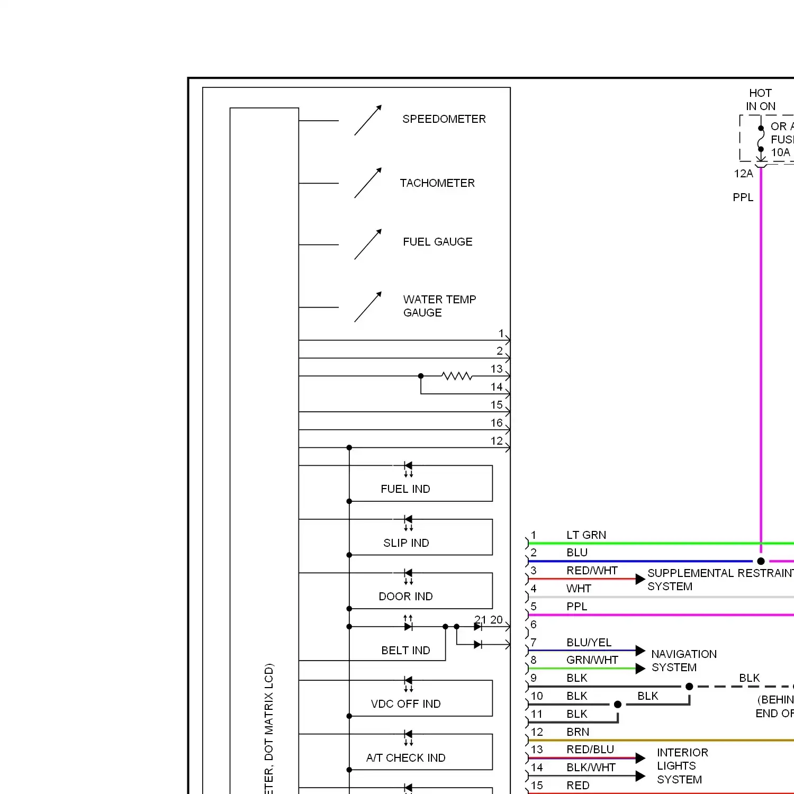The width and height of the screenshot is (794, 794).
Task: Click the arrowhead on the RED/BLU wire
Action: pos(640,758)
